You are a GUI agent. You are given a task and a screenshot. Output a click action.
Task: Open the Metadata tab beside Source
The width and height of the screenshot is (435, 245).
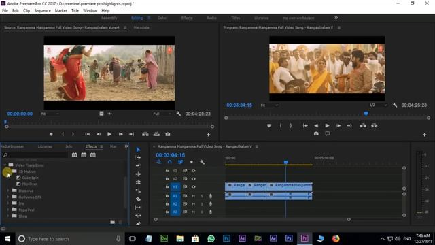point(141,27)
